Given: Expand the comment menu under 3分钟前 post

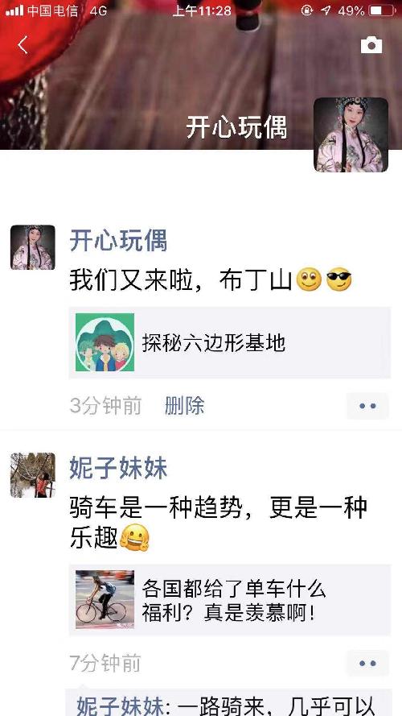Looking at the screenshot, I should tap(367, 406).
